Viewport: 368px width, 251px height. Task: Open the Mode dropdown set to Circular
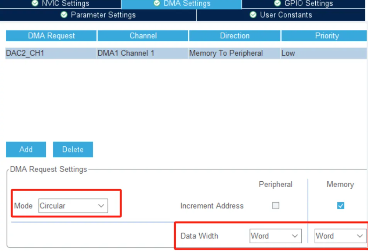point(73,206)
